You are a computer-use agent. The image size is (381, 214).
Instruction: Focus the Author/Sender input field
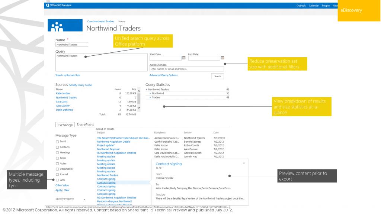click(x=186, y=69)
